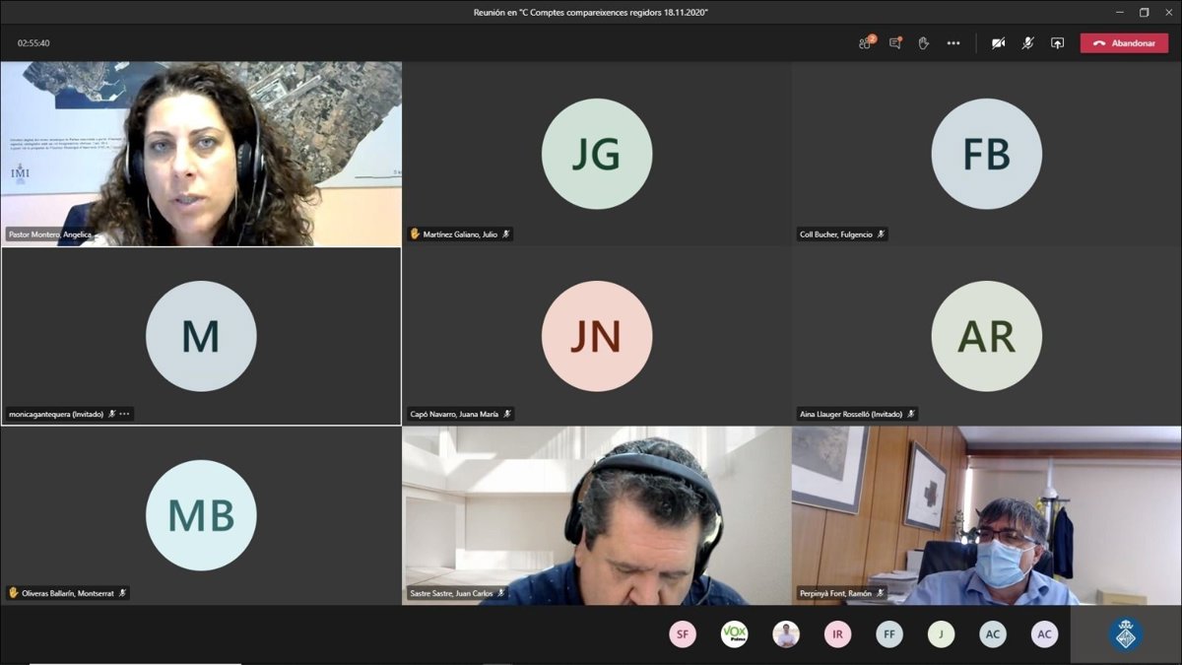The width and height of the screenshot is (1182, 665).
Task: Open the meeting chat icon
Action: pos(894,43)
